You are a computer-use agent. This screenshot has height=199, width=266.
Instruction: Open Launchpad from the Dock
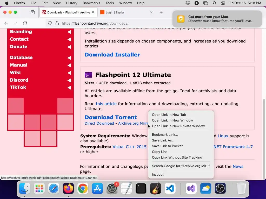pyautogui.click(x=39, y=188)
